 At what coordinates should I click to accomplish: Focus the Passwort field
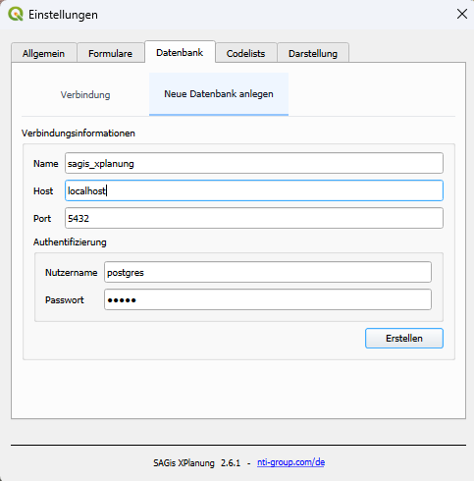tap(268, 299)
